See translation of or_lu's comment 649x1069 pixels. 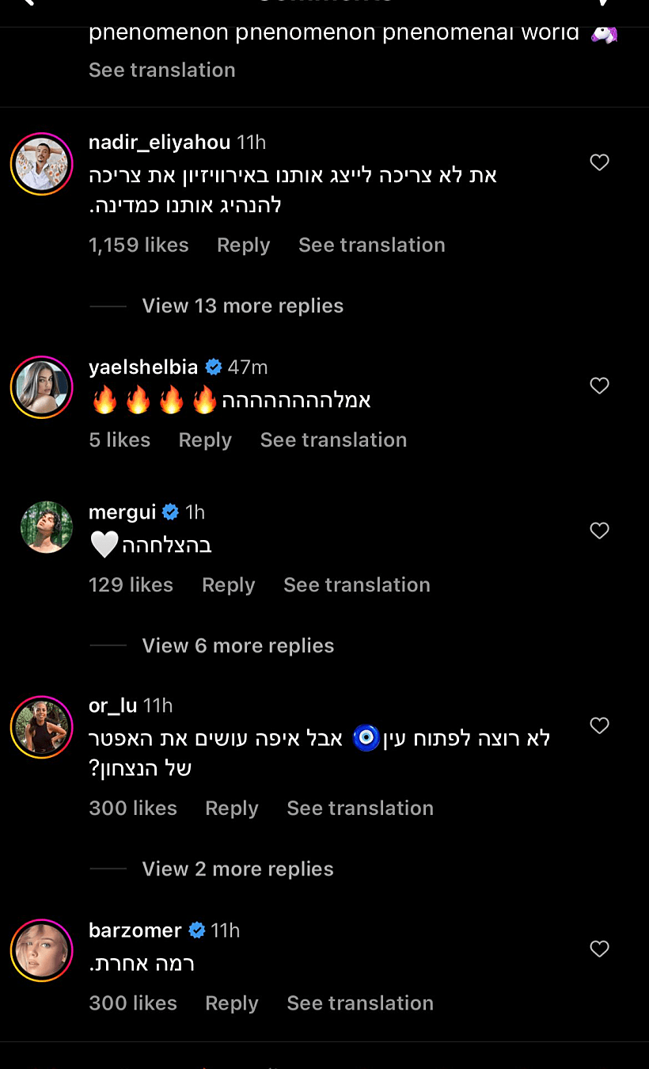coord(360,808)
